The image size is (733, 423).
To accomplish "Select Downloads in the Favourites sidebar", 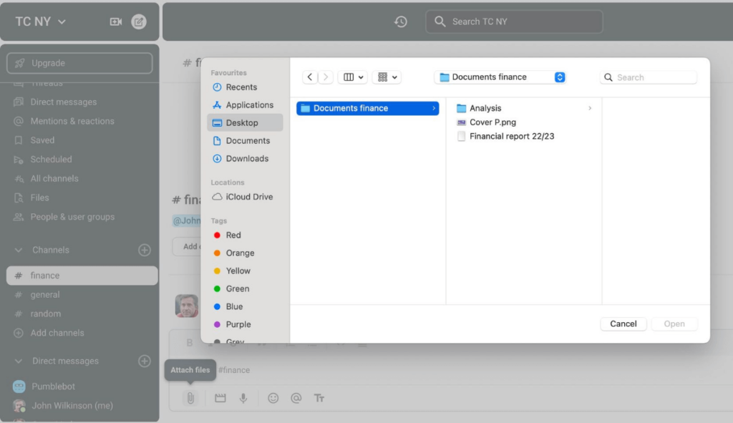I will (x=247, y=159).
